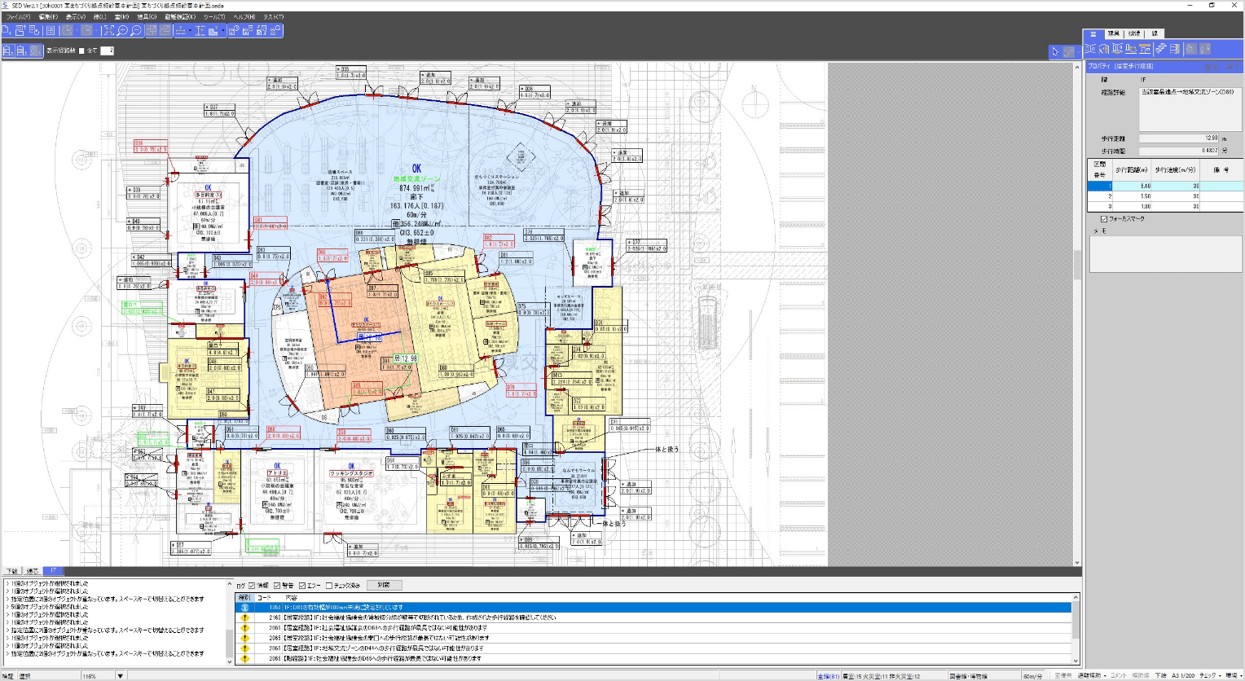This screenshot has height=681, width=1245.
Task: Toggle the フォーカスマーク checkbox
Action: click(x=1104, y=218)
